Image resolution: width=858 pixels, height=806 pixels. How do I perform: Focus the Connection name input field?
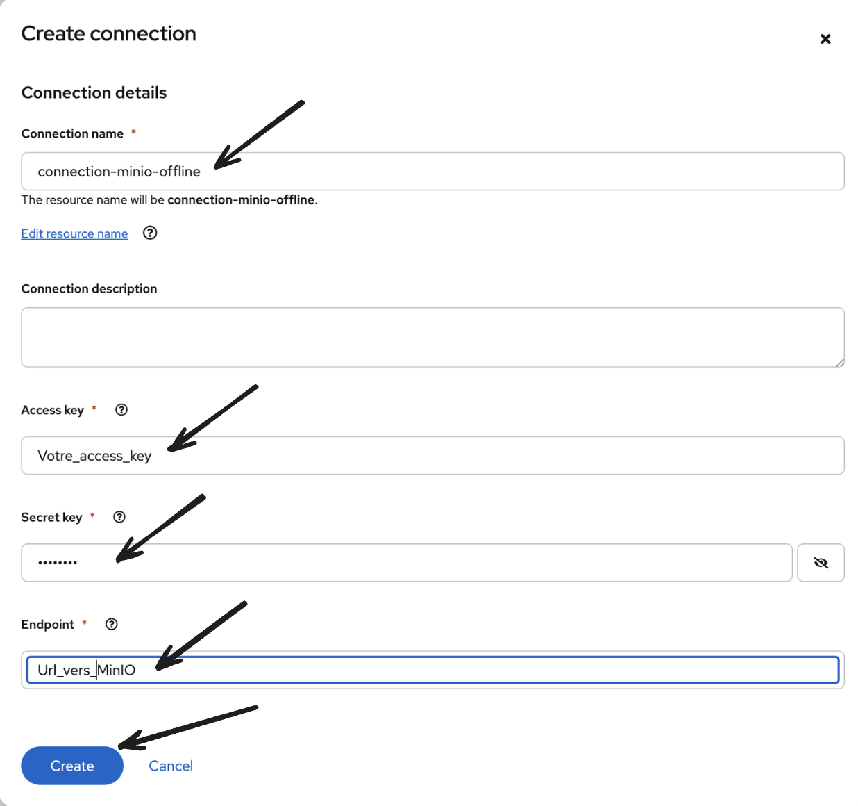point(432,171)
